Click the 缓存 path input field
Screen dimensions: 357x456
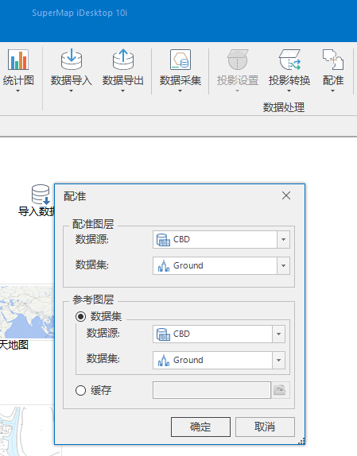click(211, 390)
